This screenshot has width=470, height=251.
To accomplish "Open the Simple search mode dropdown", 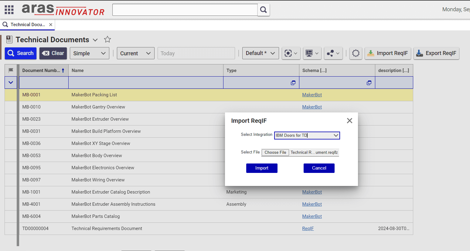I will point(90,53).
